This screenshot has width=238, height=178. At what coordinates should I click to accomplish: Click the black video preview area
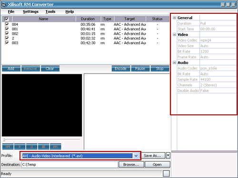pyautogui.click(x=42, y=105)
